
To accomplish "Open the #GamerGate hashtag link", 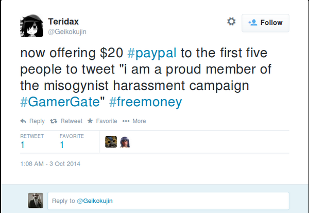I will click(x=61, y=102).
